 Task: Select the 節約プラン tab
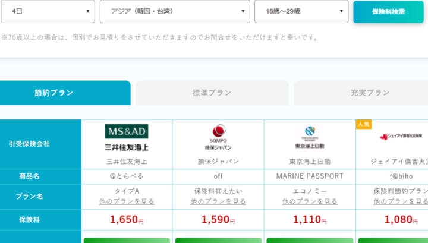coord(65,93)
